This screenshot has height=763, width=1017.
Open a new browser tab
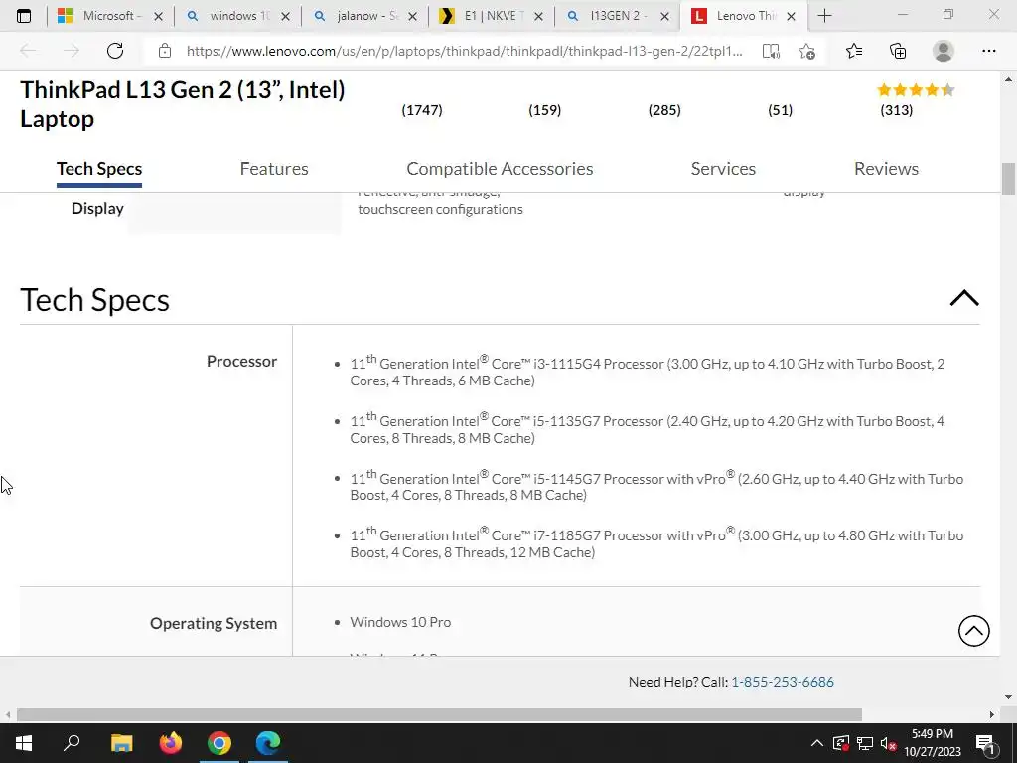(824, 16)
